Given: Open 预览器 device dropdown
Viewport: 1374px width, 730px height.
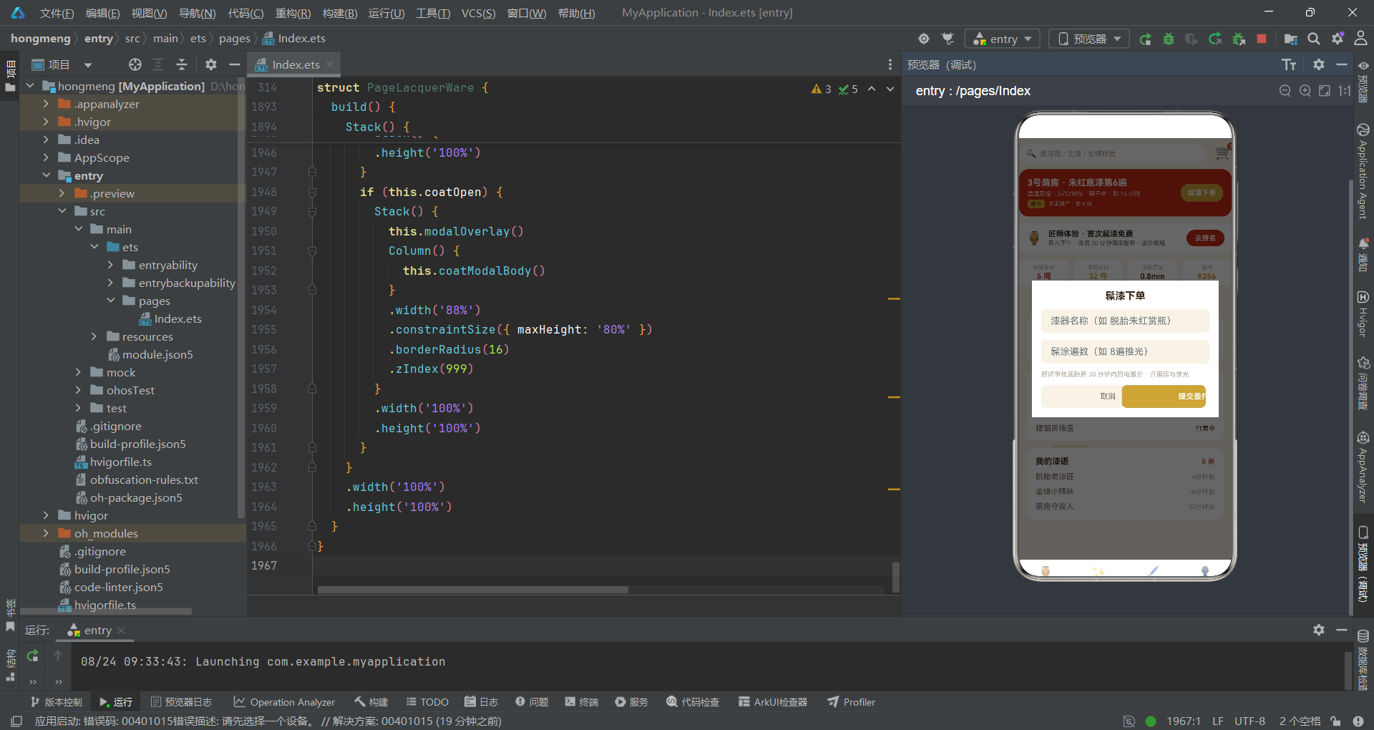Looking at the screenshot, I should [1089, 39].
